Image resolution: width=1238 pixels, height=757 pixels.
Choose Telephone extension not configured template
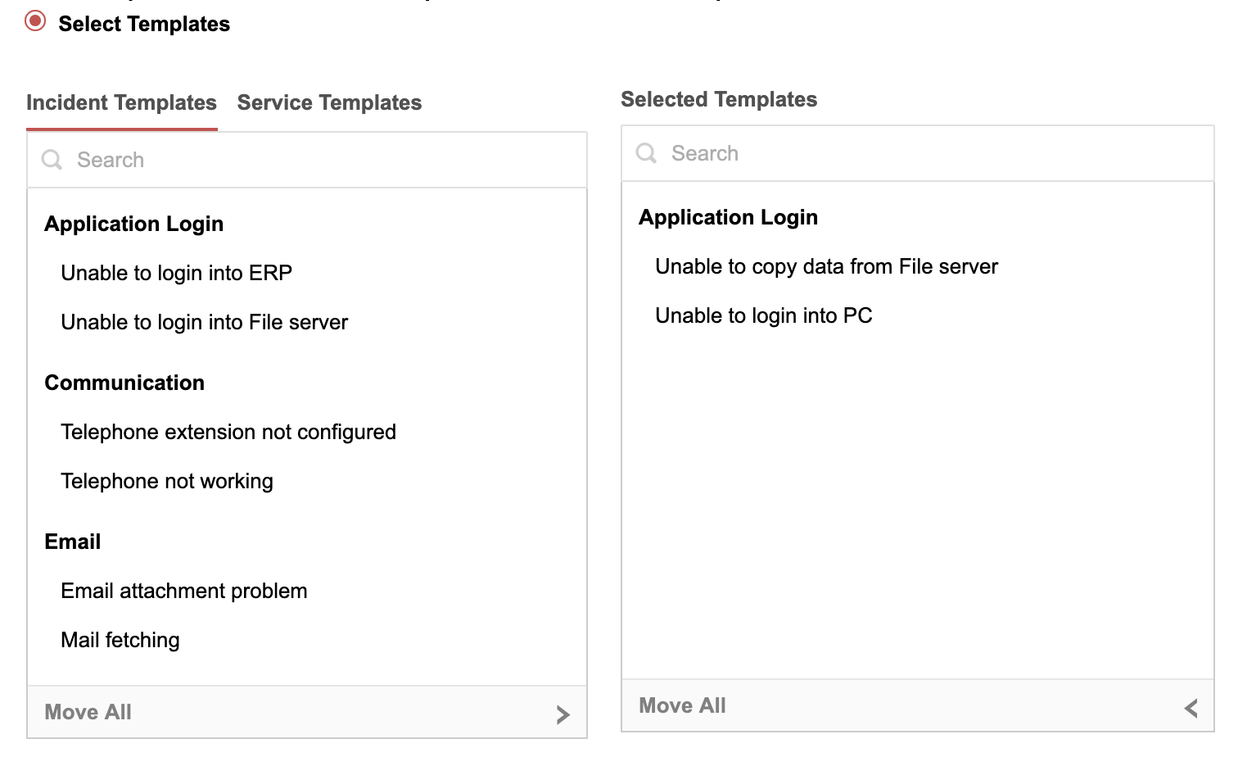(x=228, y=432)
